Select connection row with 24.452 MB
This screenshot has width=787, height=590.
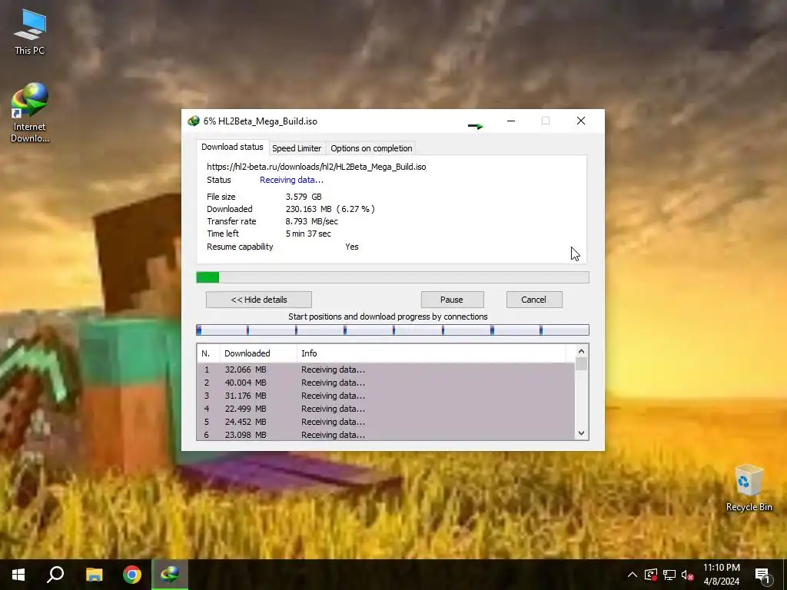tap(386, 422)
